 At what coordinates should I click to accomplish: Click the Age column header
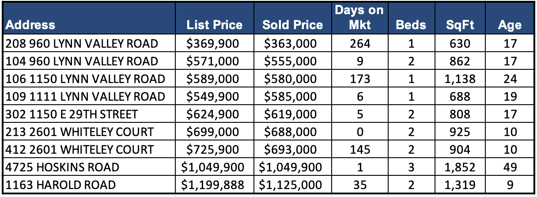pyautogui.click(x=510, y=25)
